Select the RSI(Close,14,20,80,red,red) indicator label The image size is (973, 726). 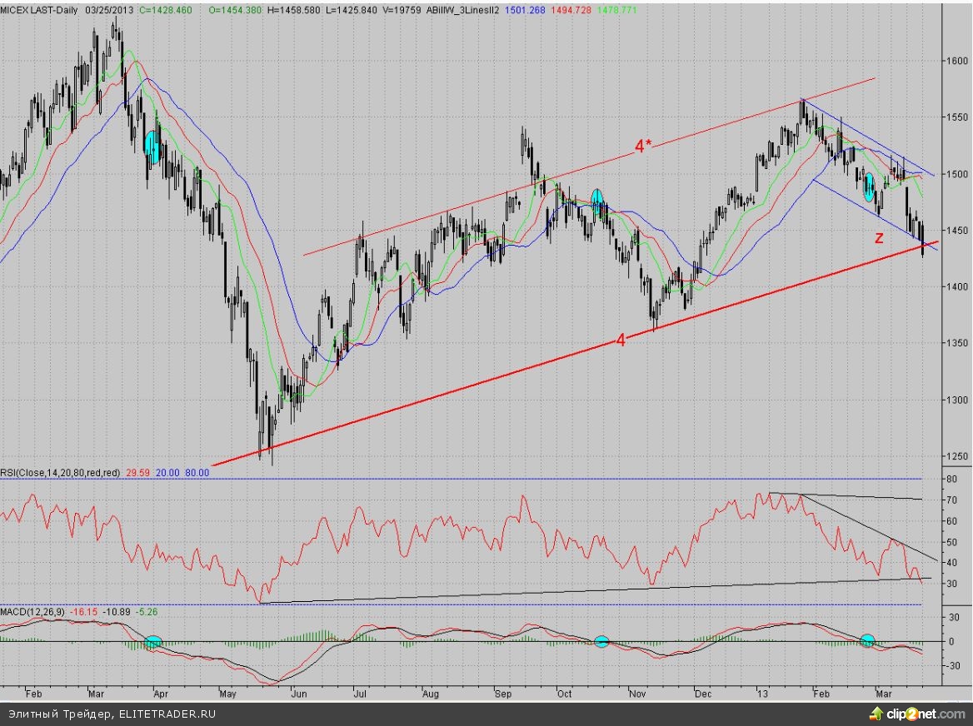click(x=61, y=472)
